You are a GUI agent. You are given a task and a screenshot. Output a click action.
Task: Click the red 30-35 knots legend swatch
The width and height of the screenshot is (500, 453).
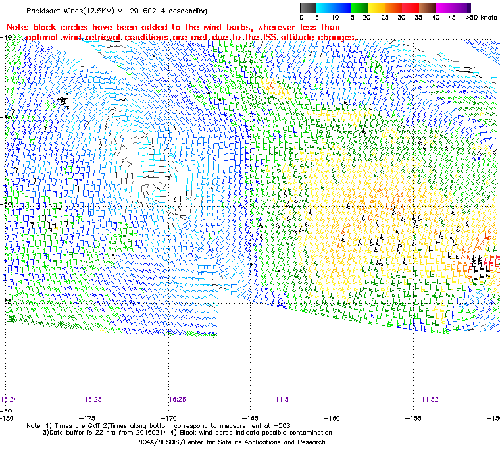pyautogui.click(x=411, y=8)
